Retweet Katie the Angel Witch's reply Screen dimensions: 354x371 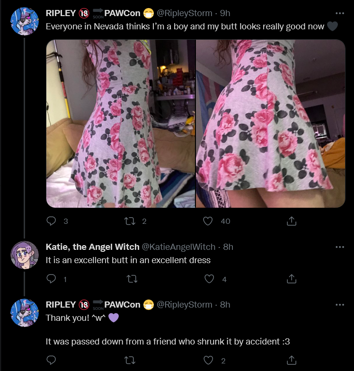point(132,279)
